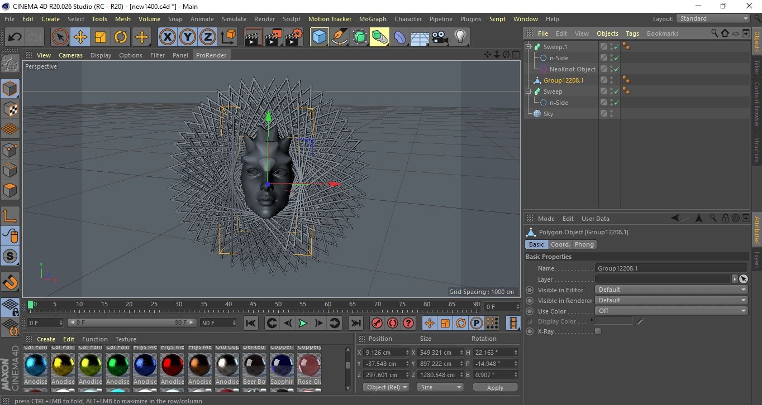This screenshot has height=405, width=762.
Task: Activate the Move tool in top toolbar
Action: click(x=80, y=37)
